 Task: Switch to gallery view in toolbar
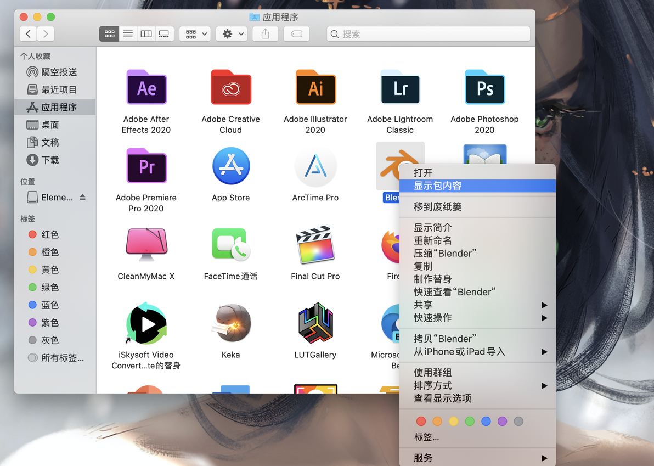click(x=165, y=34)
